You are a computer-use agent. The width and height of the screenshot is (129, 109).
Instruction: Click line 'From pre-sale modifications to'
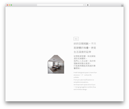84,80
